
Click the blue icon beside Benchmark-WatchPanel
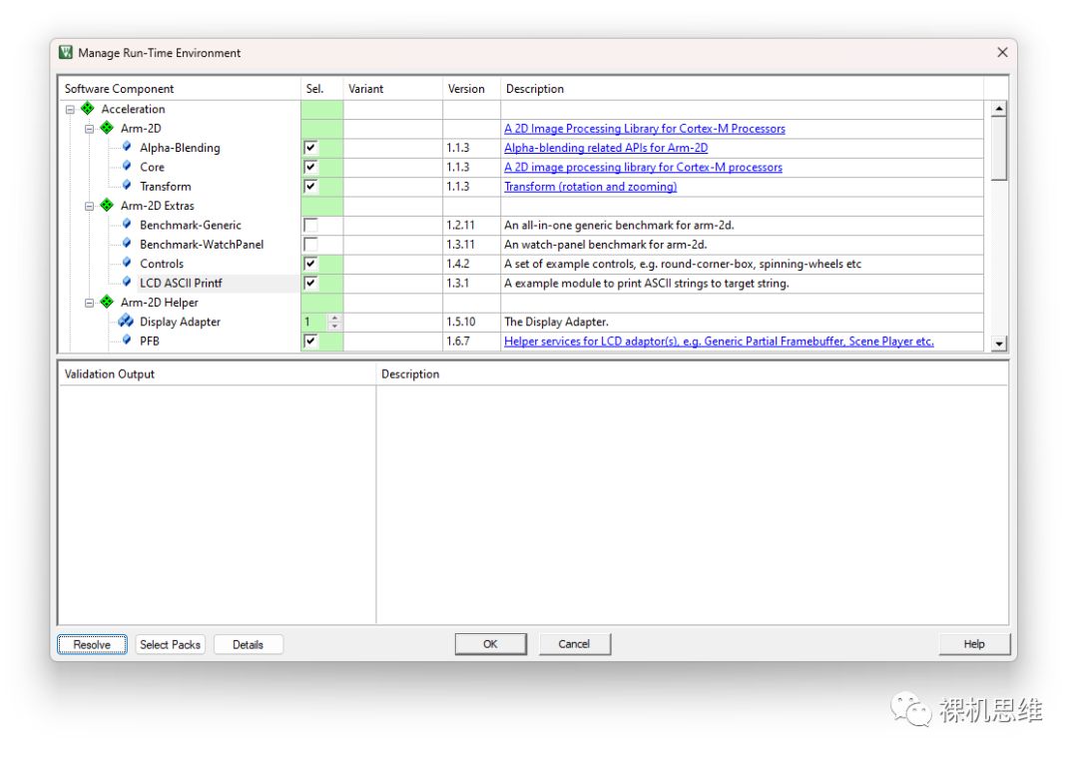click(x=127, y=244)
